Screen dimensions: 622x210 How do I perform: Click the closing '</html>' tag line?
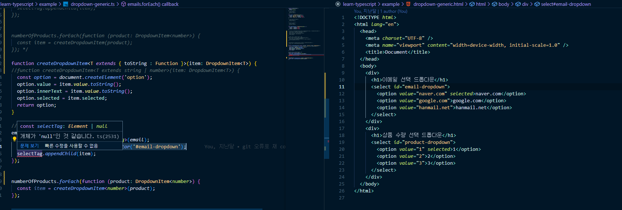[364, 191]
